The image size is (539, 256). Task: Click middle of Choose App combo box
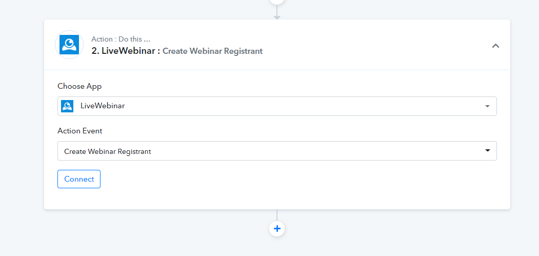tap(277, 106)
